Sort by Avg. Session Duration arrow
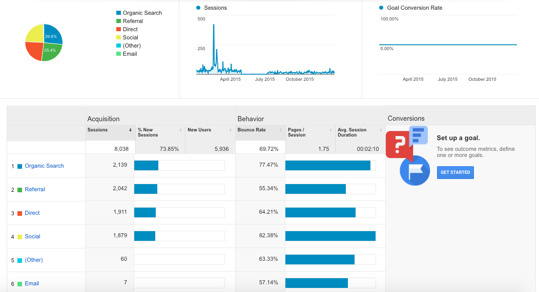Viewport: 539px width, 292px height. tap(381, 130)
